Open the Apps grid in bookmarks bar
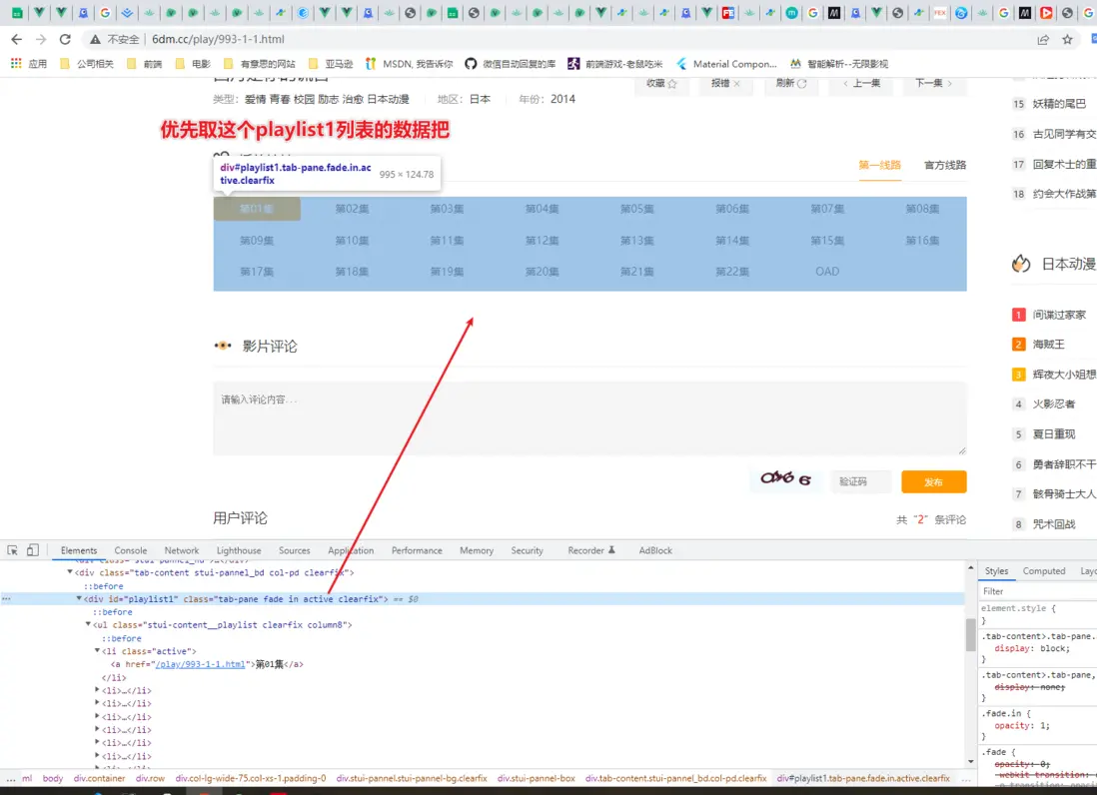1097x795 pixels. [x=16, y=64]
